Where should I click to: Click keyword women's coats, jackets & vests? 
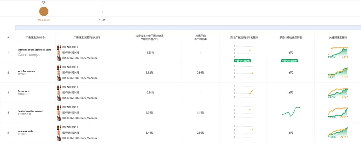[34, 50]
